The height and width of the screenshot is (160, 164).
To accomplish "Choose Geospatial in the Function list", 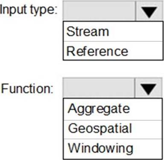I will 113,129.
